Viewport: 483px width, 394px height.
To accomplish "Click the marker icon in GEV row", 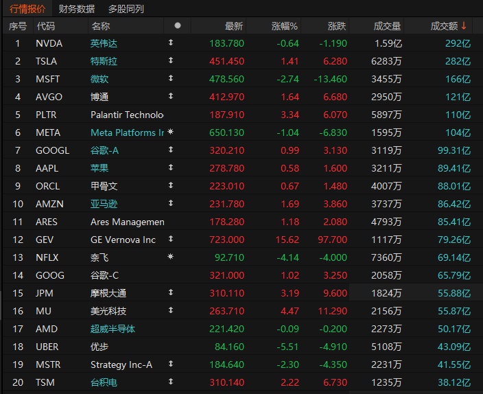I will point(171,239).
